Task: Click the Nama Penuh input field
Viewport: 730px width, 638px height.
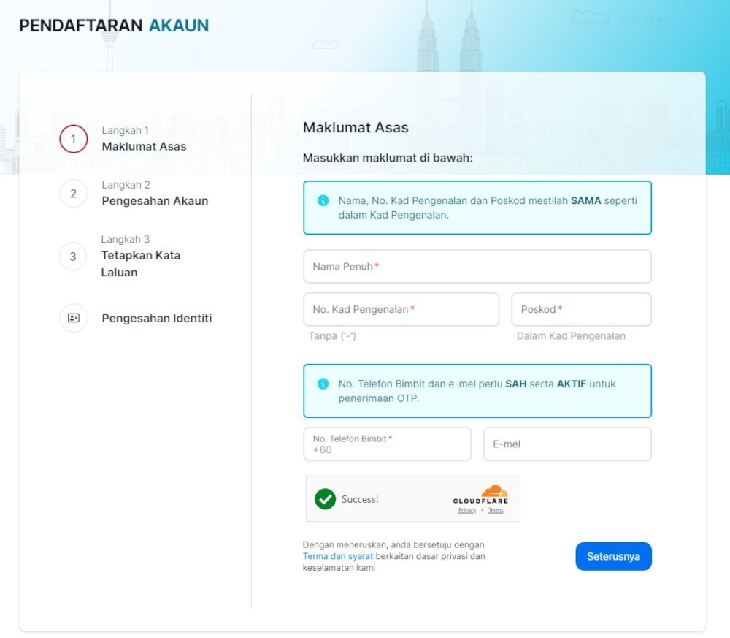Action: (477, 266)
